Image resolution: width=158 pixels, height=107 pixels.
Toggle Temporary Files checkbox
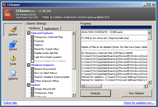[x=32, y=93]
